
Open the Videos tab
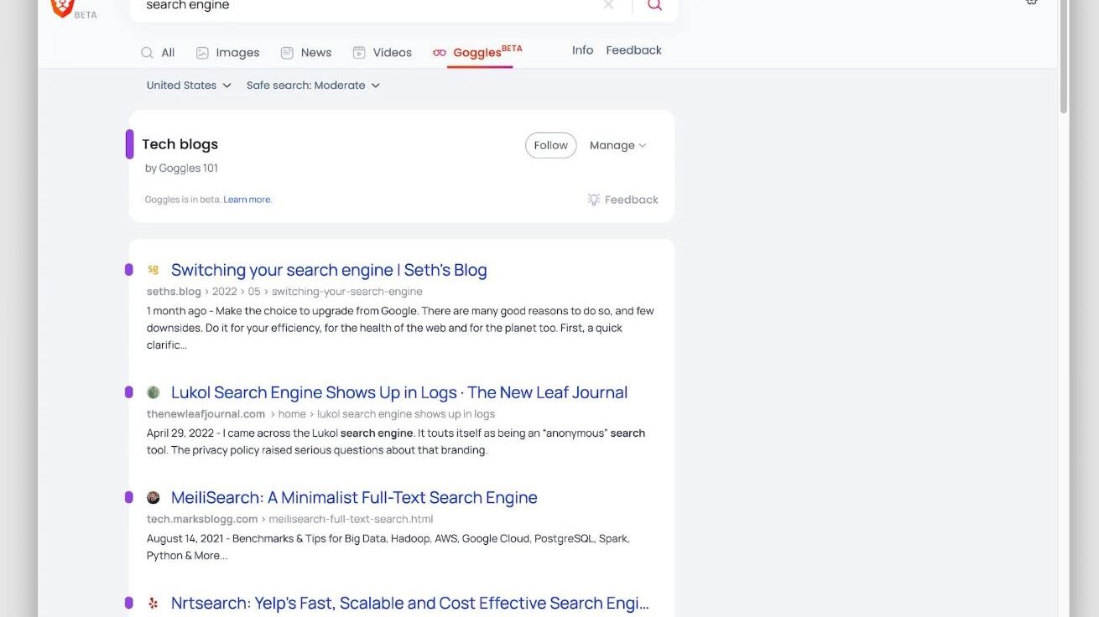382,53
